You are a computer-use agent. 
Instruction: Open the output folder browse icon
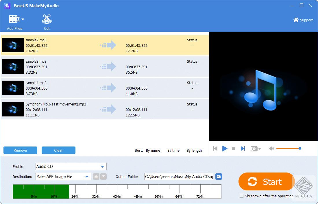click(x=219, y=177)
